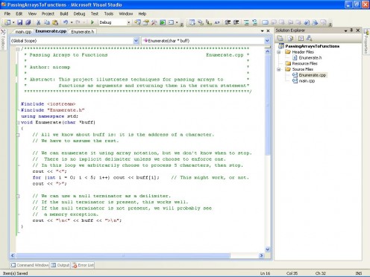Toggle auto-hide pin on Solution Explorer
Viewport: 370px width, 277px height.
coord(351,31)
